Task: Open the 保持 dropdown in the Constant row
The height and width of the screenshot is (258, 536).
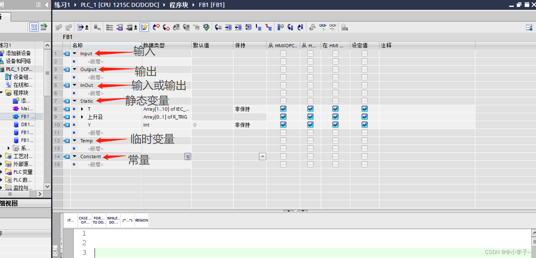Action: 263,156
